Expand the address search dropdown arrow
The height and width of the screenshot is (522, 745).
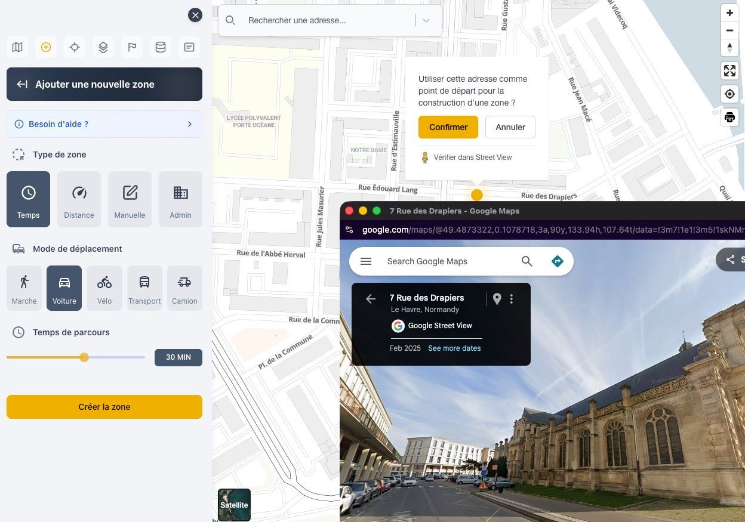coord(426,20)
